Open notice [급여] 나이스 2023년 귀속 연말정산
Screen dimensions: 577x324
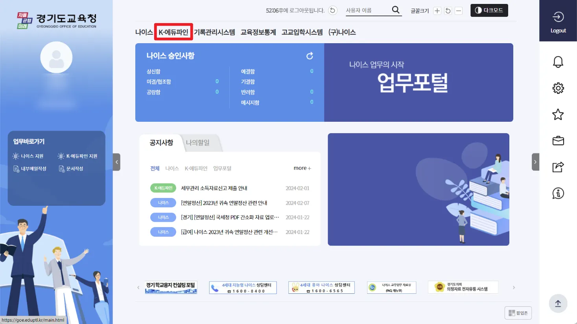click(229, 232)
